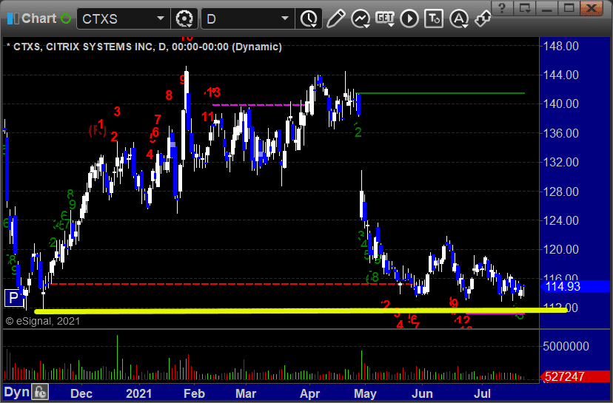Click the green horizontal line near 141
Viewport: 613px width, 403px height.
tap(441, 93)
